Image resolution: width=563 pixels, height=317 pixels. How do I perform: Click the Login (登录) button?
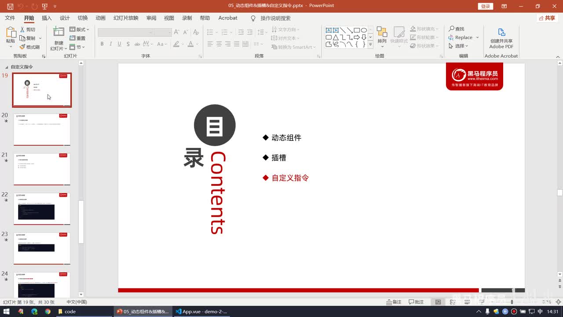485,6
